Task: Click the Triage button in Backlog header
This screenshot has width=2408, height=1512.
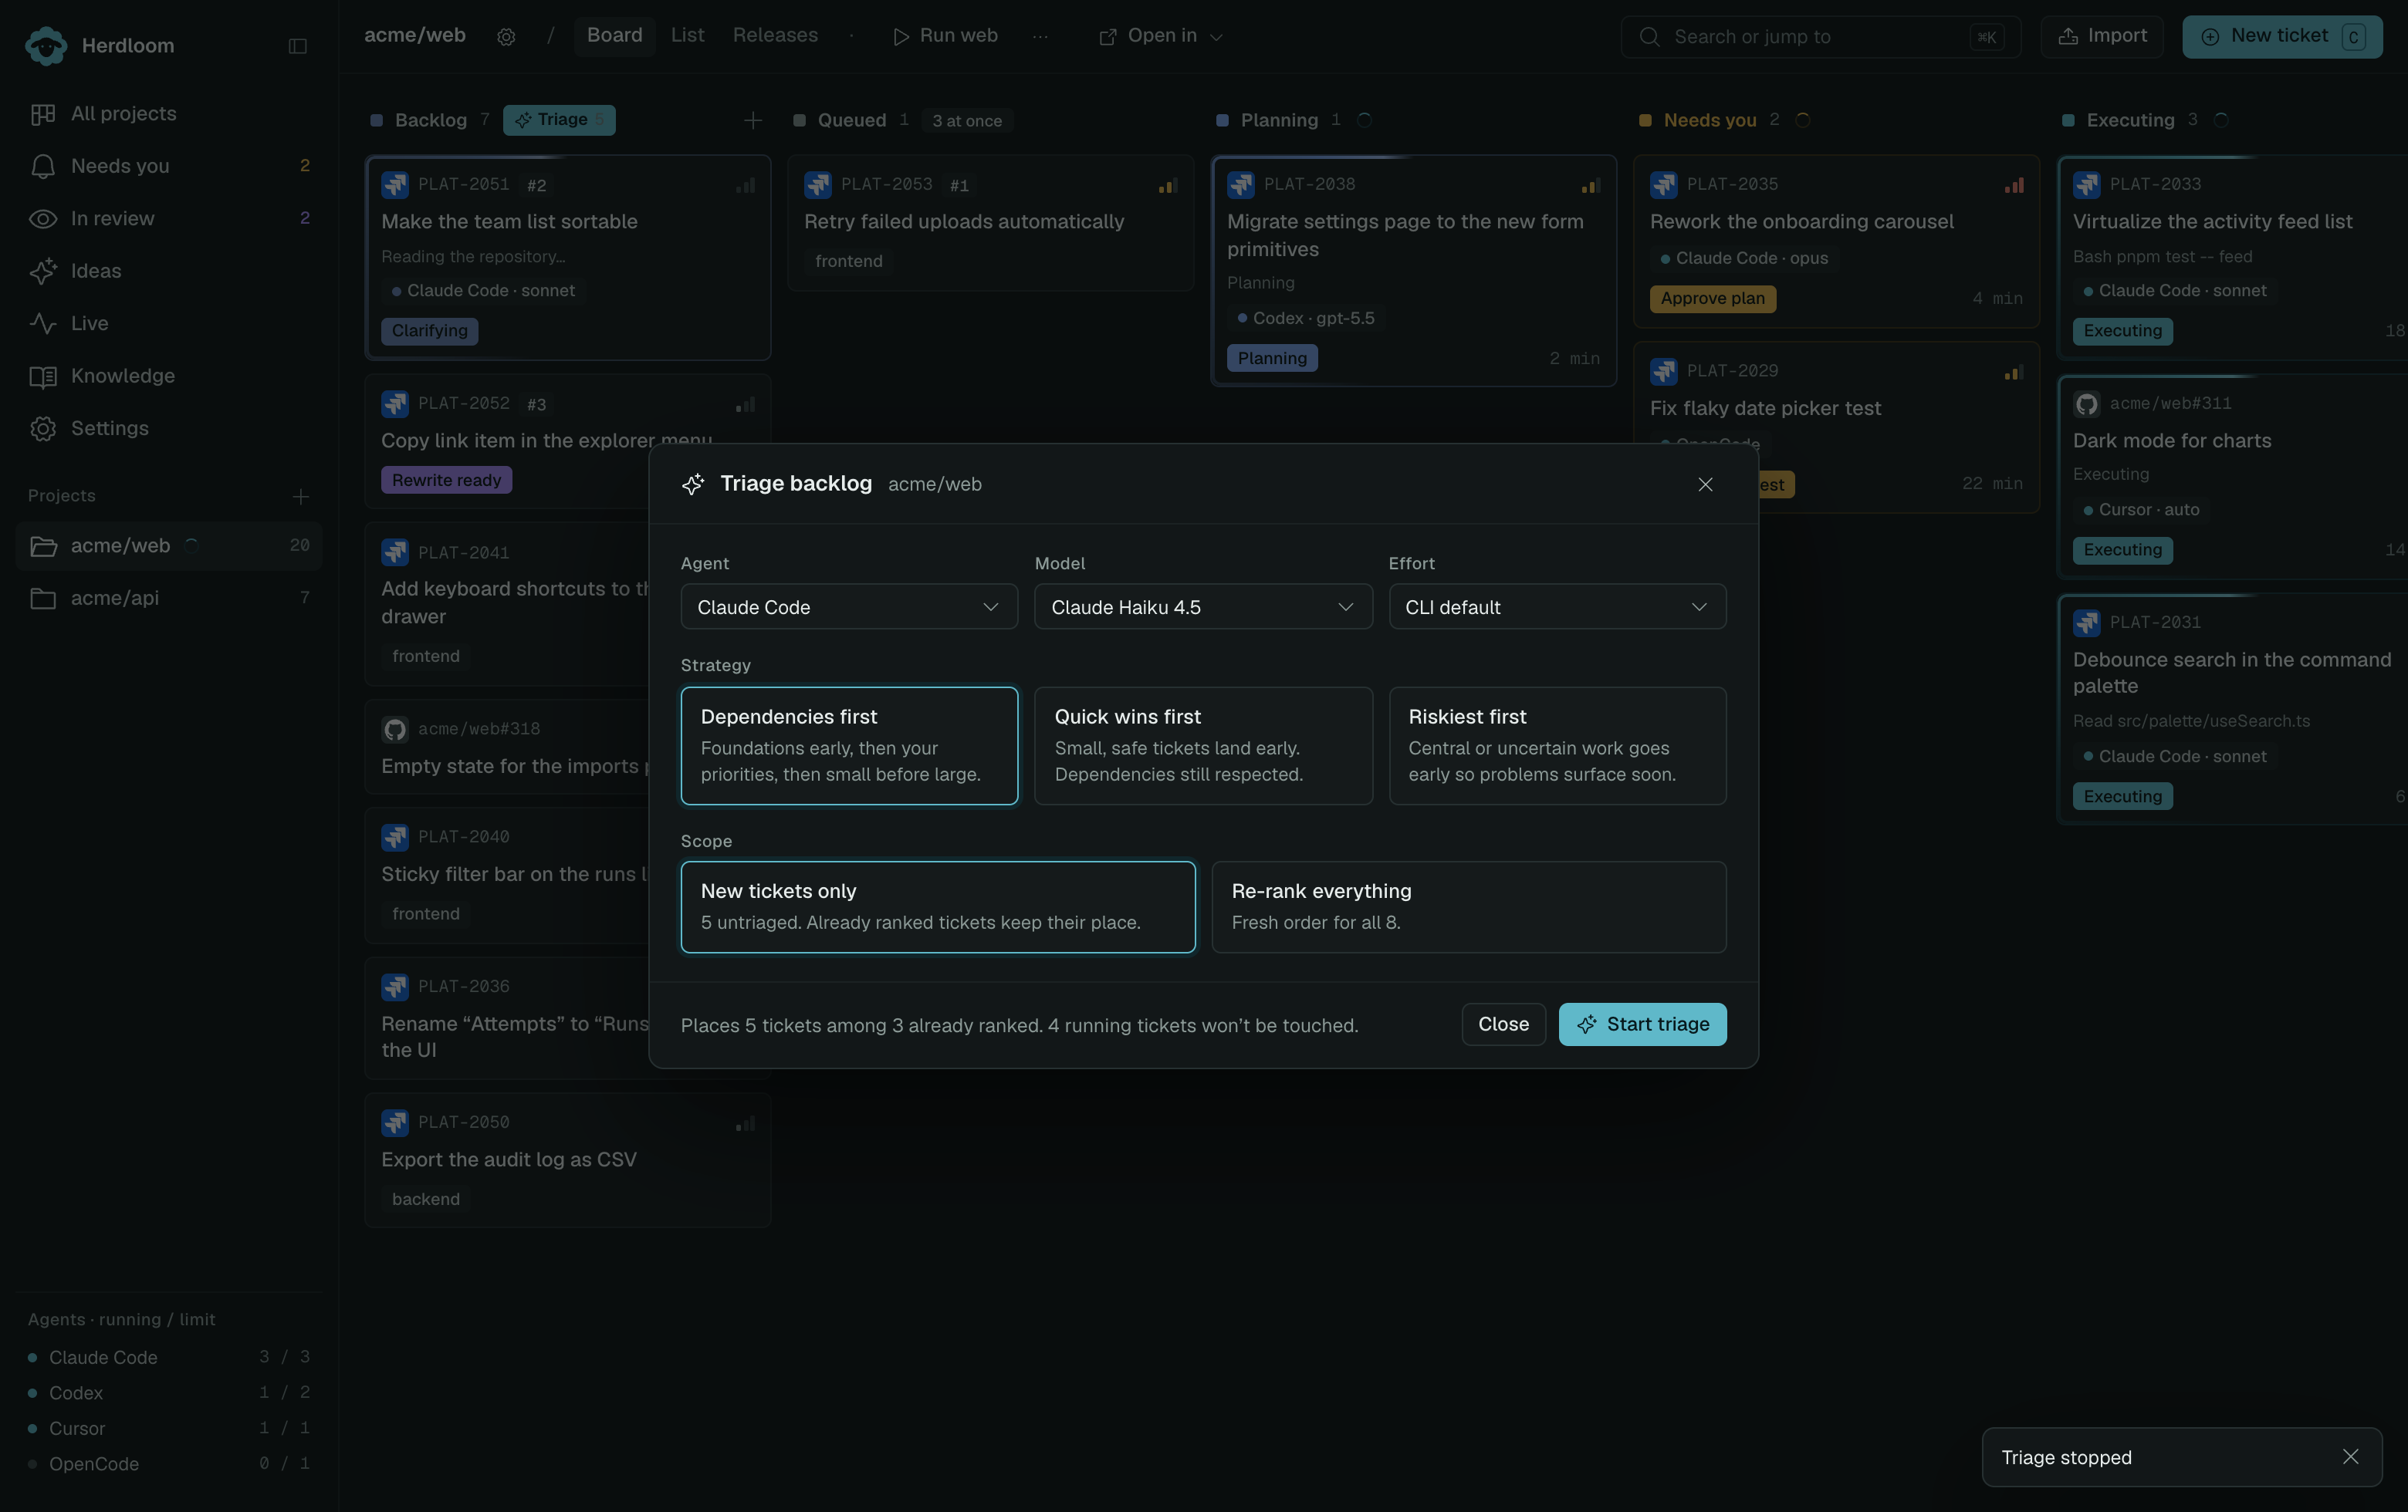Action: pos(559,120)
